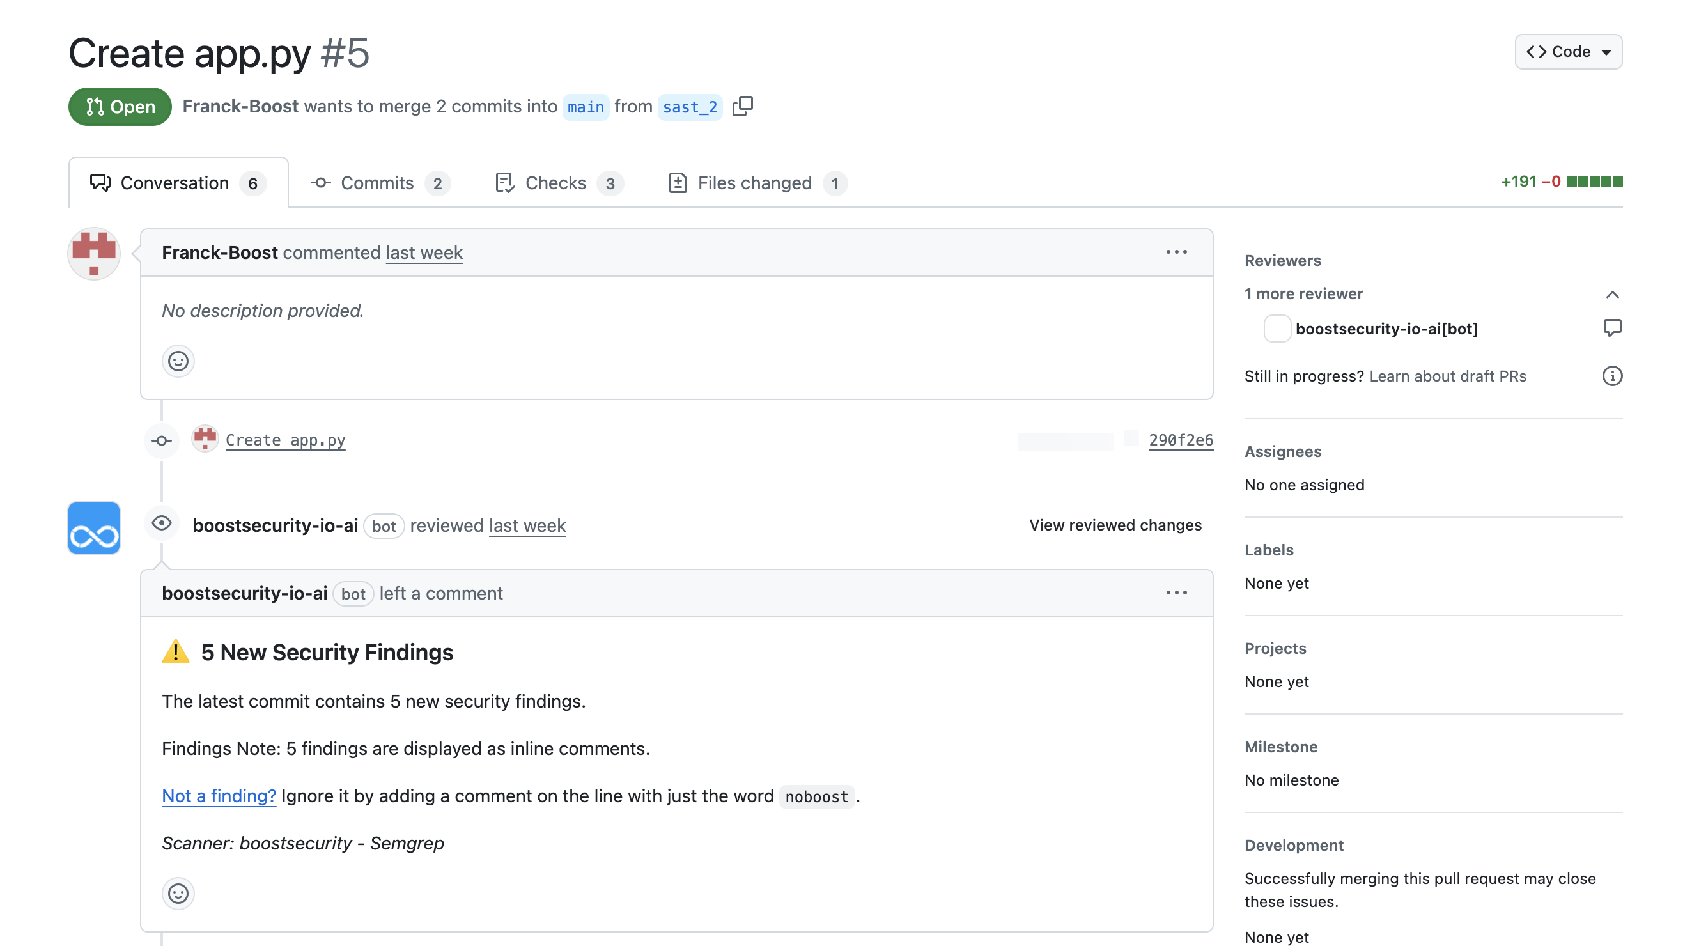Click 'View reviewed changes' button
The height and width of the screenshot is (946, 1692).
click(x=1115, y=525)
